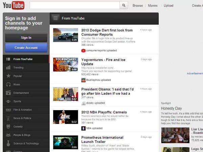Select the Trending category
The width and height of the screenshot is (203, 152).
(x=26, y=68)
